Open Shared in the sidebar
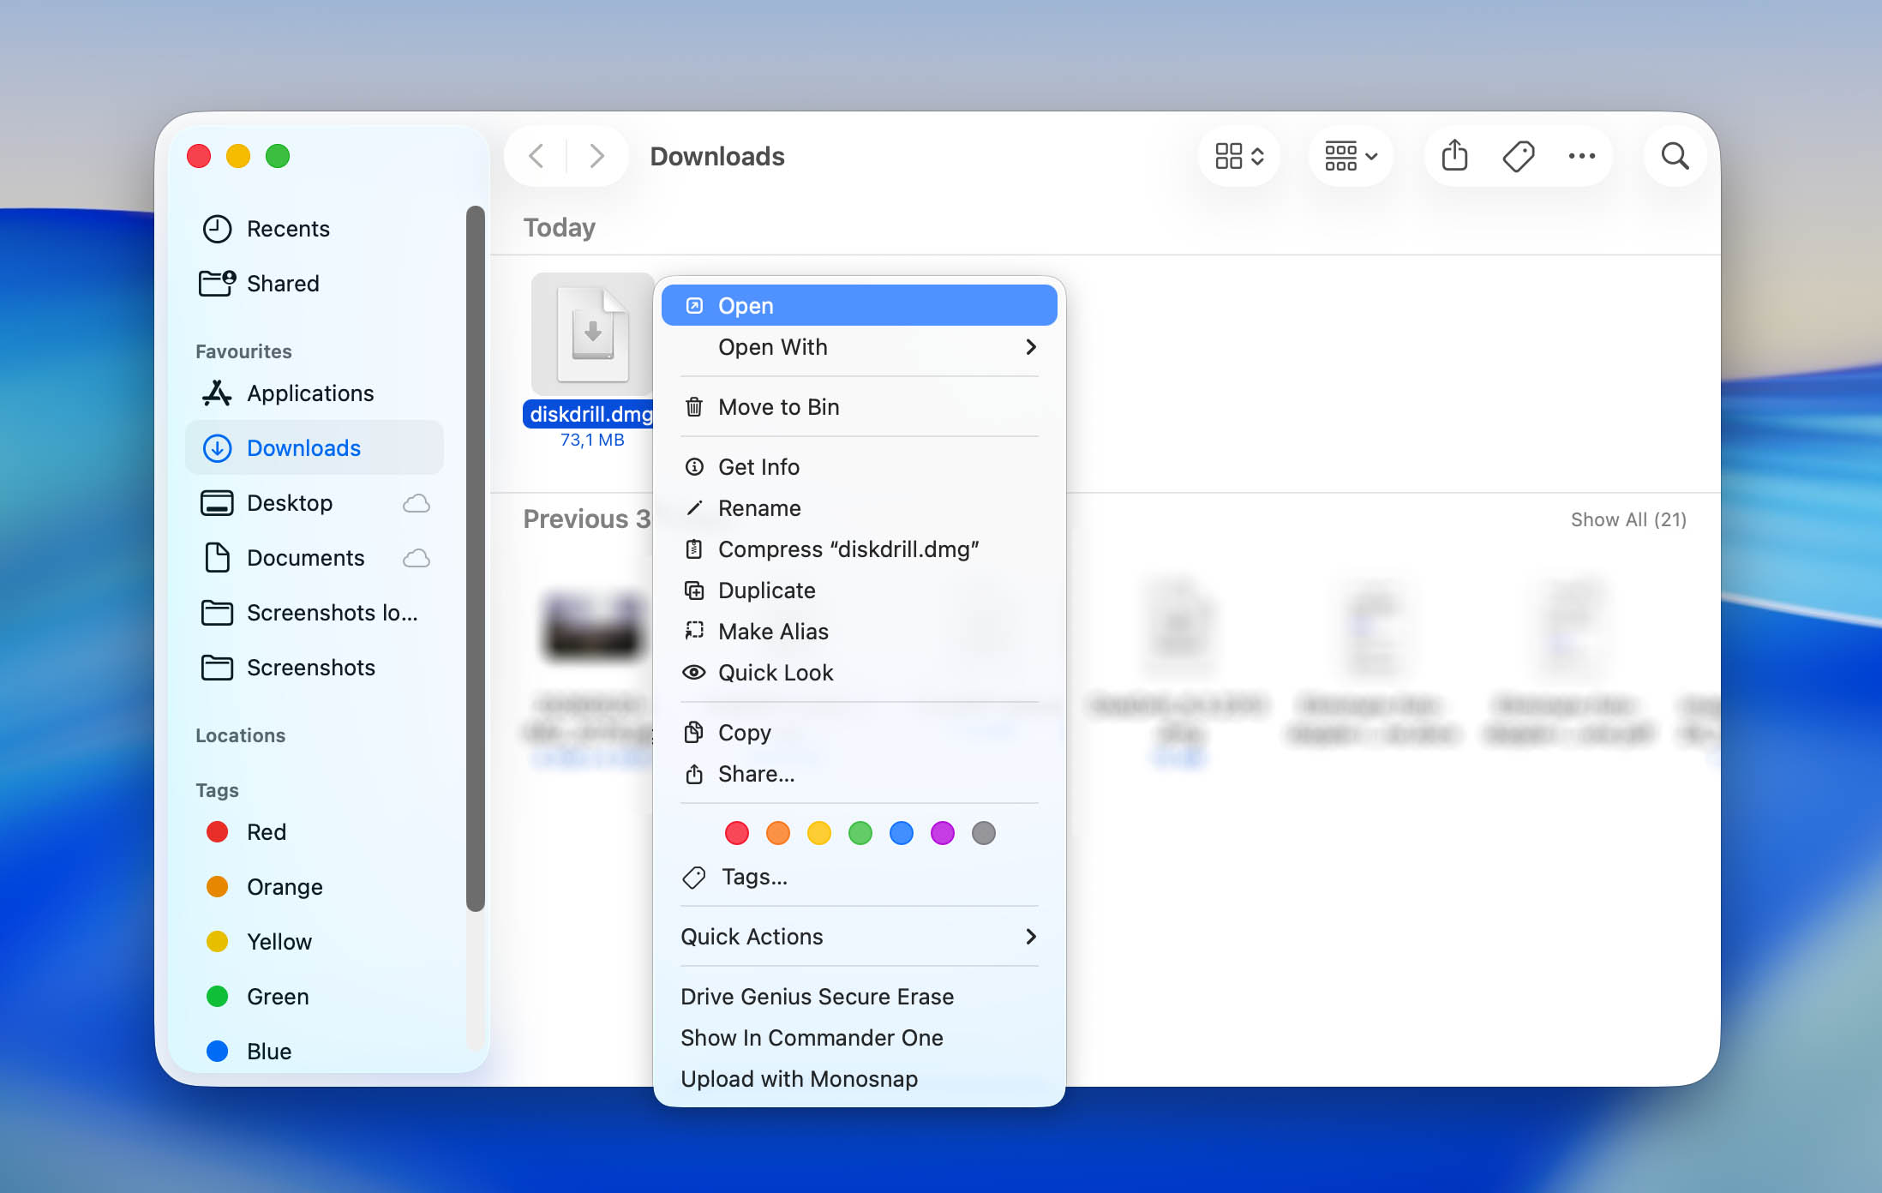The width and height of the screenshot is (1882, 1193). [314, 284]
